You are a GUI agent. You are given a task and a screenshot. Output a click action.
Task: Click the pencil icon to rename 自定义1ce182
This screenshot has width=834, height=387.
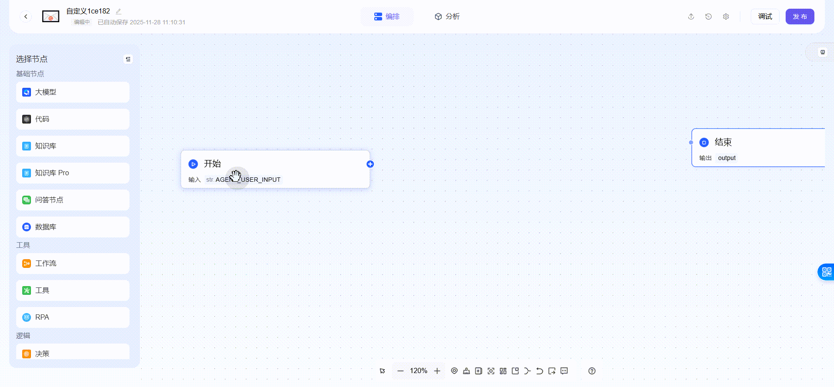tap(119, 11)
